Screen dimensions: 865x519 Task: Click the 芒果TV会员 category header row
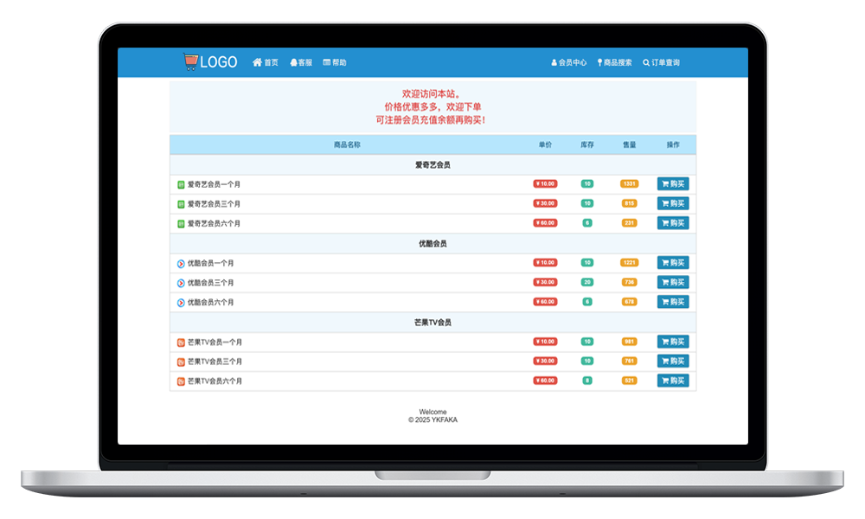pos(432,323)
